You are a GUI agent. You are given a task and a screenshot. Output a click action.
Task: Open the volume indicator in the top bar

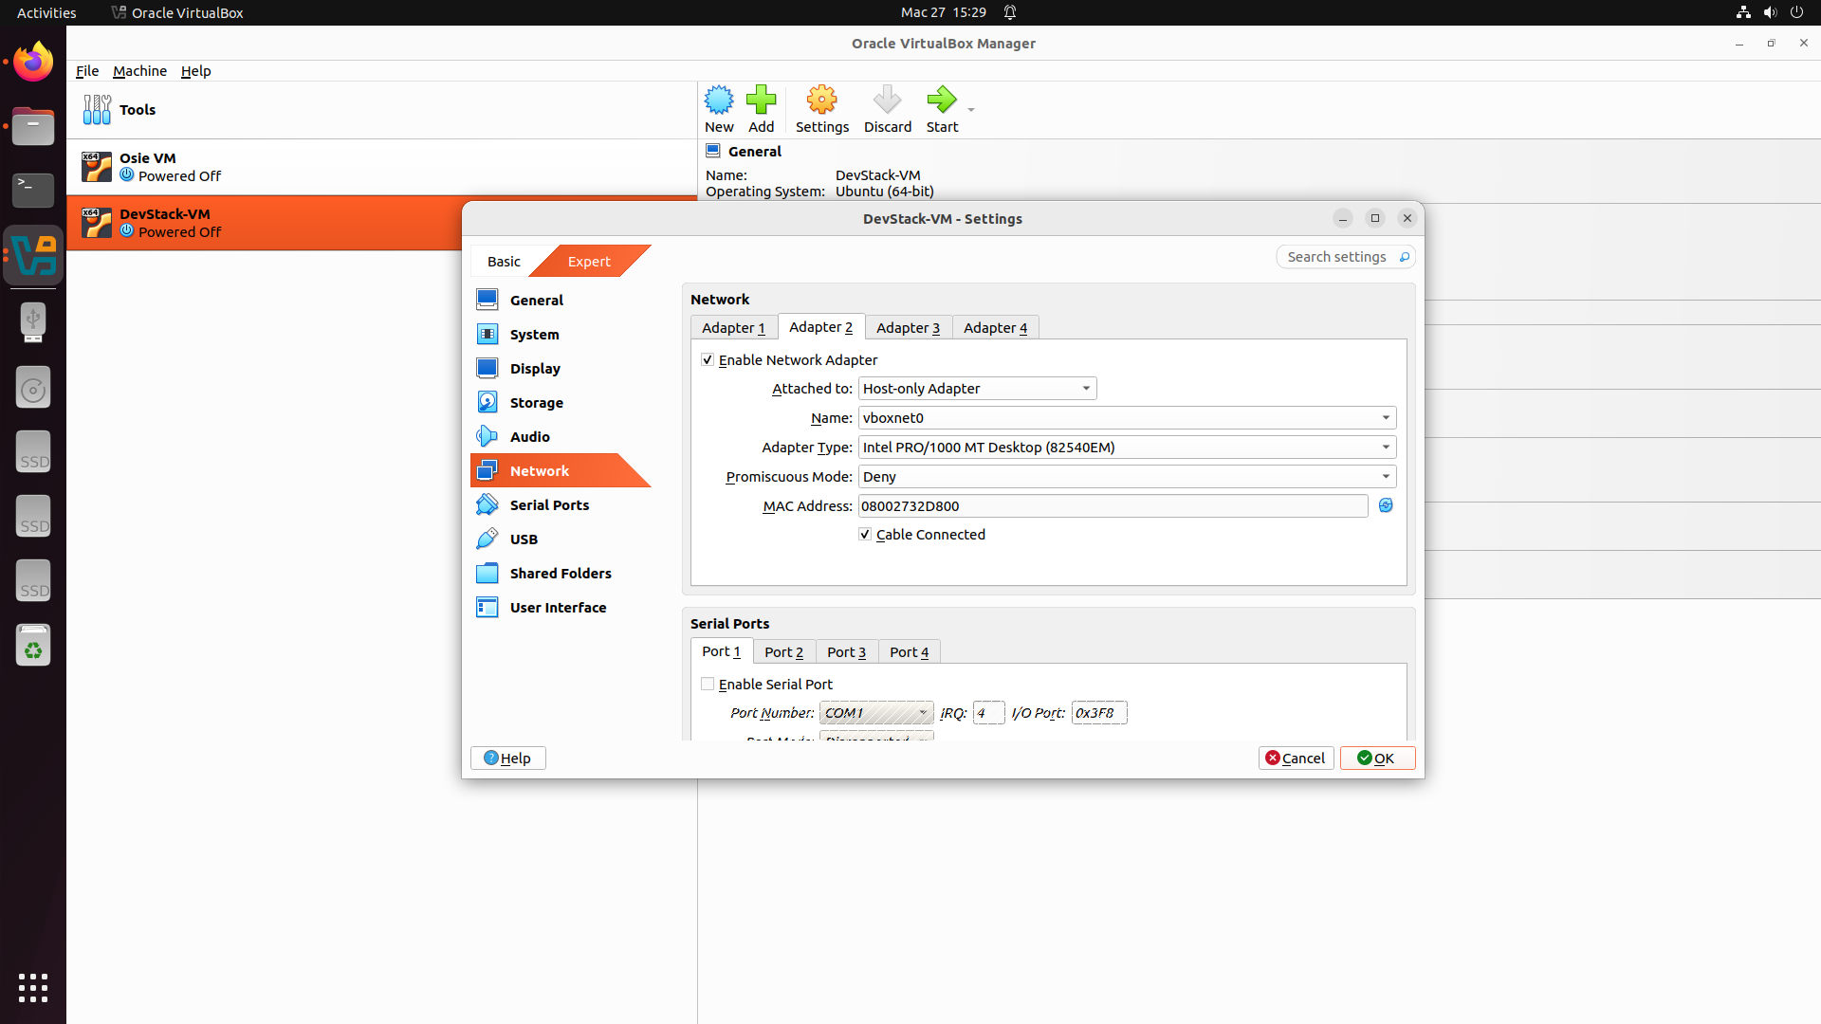1770,12
